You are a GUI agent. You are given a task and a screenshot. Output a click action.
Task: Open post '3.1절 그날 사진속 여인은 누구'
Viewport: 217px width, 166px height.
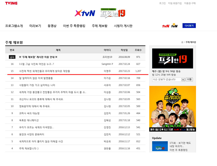click(36, 64)
